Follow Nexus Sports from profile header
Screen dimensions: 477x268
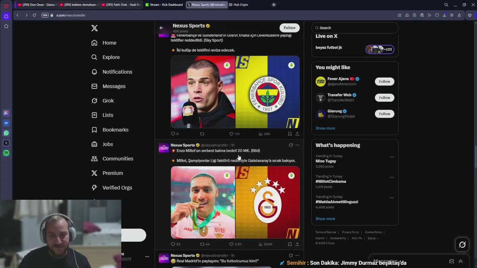click(290, 28)
